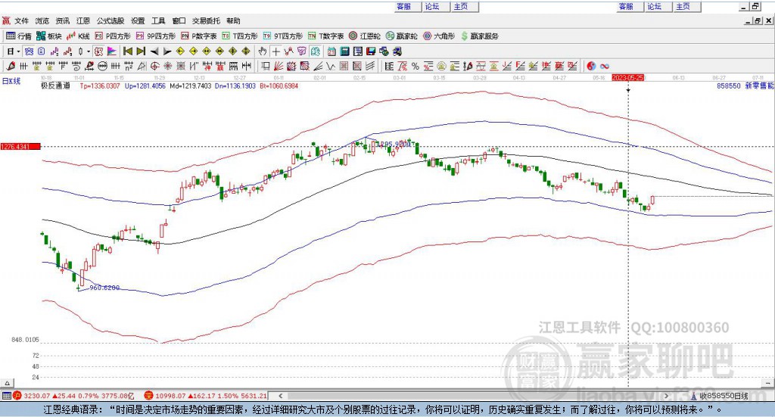
Task: Switch to K线 candlestick chart
Action: pyautogui.click(x=78, y=36)
